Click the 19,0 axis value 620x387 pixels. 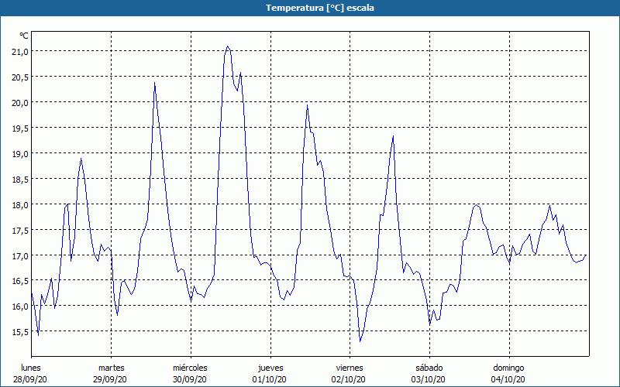[20, 153]
